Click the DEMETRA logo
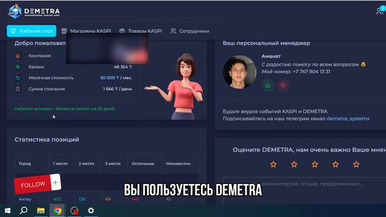 coord(34,11)
